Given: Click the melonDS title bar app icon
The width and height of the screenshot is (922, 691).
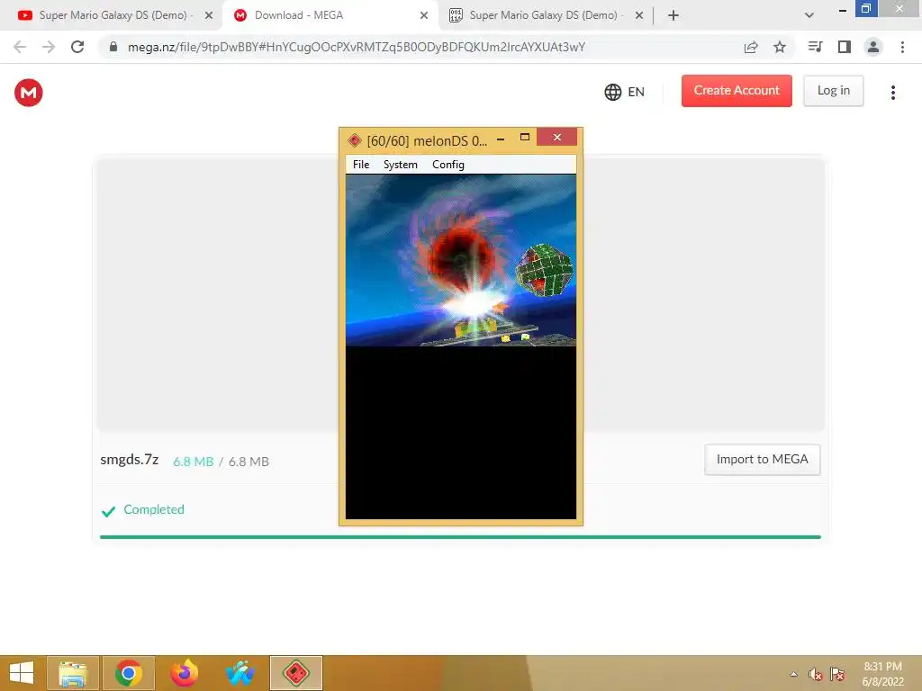Looking at the screenshot, I should tap(355, 140).
